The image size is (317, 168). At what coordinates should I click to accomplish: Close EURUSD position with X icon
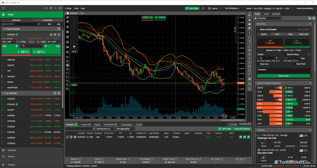(249, 137)
